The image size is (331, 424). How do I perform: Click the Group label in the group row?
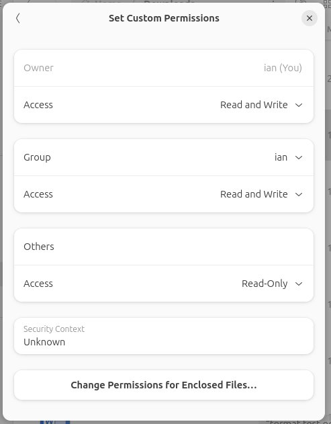[x=37, y=157]
